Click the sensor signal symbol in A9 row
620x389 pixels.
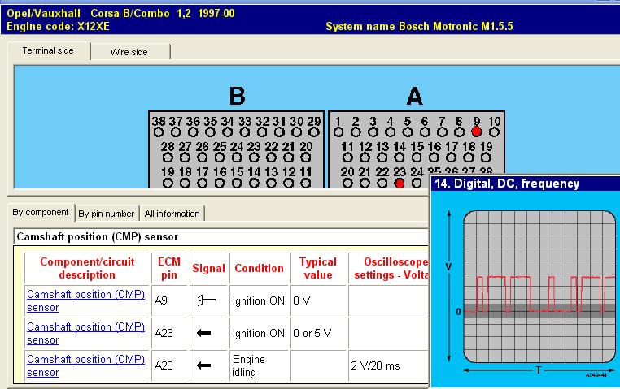(x=207, y=300)
